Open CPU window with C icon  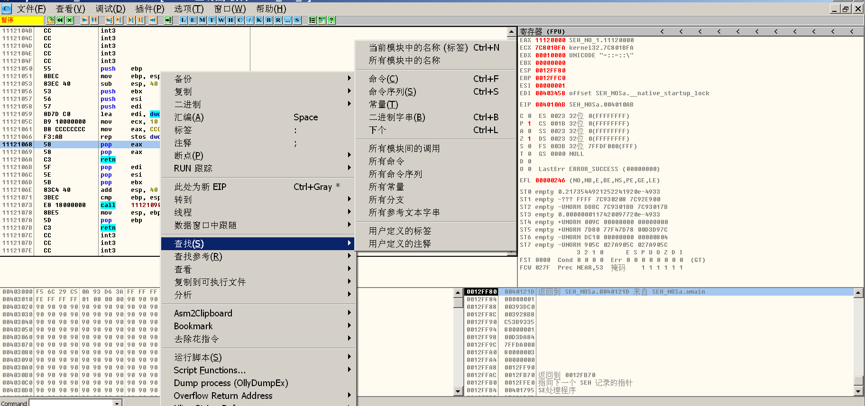240,20
